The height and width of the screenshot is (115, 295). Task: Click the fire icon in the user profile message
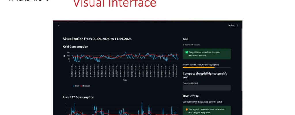(187, 110)
